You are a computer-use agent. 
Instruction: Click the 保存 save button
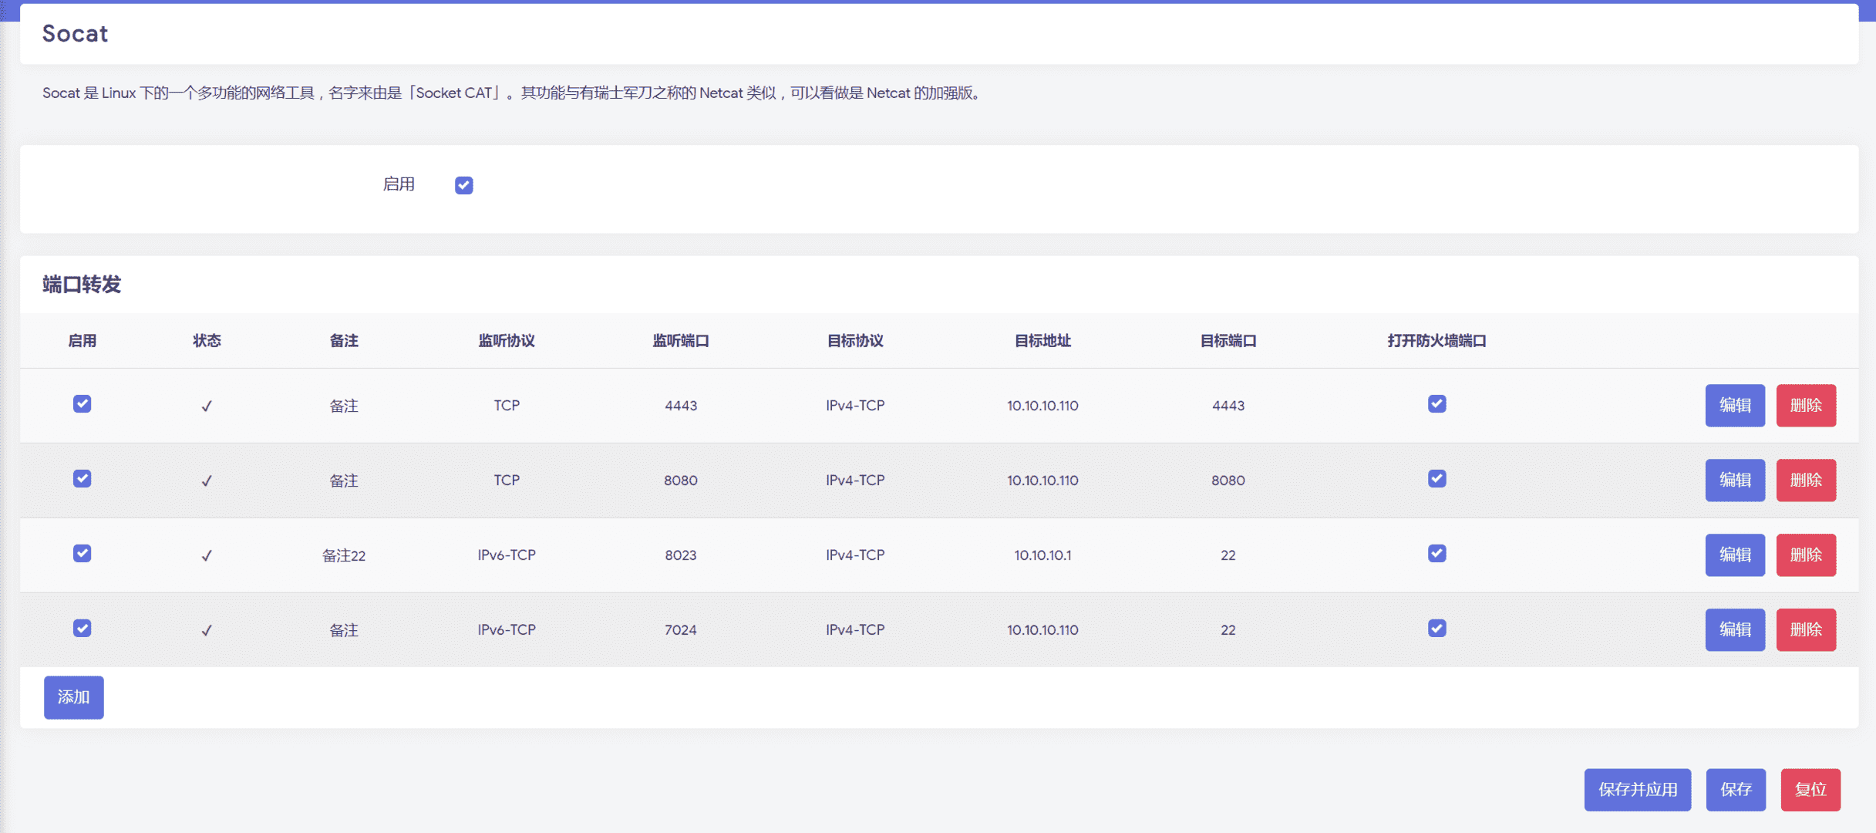(x=1735, y=790)
